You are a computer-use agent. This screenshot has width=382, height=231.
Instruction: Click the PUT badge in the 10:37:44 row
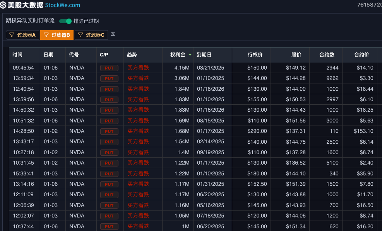click(x=109, y=227)
